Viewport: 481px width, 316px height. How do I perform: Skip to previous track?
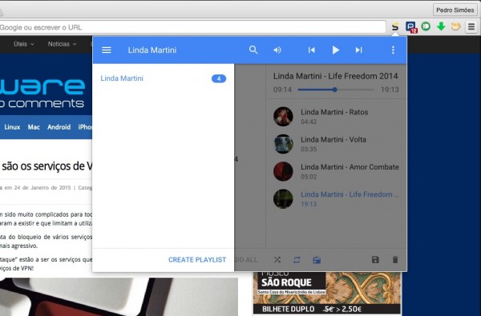311,50
